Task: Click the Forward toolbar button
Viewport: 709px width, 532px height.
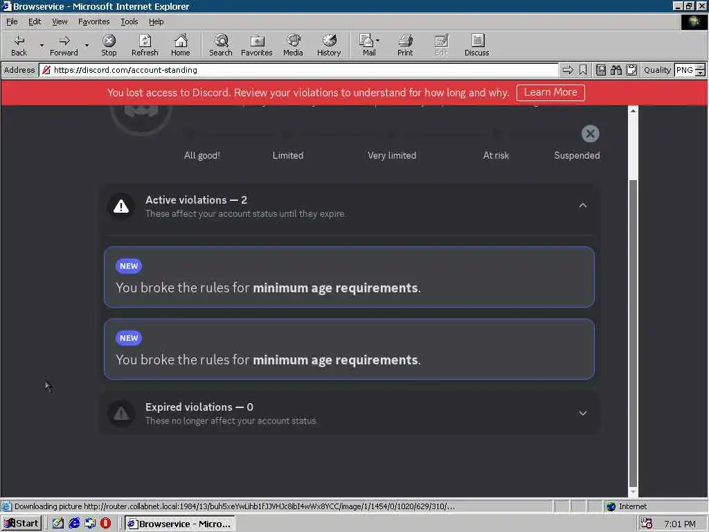Action: [64, 45]
